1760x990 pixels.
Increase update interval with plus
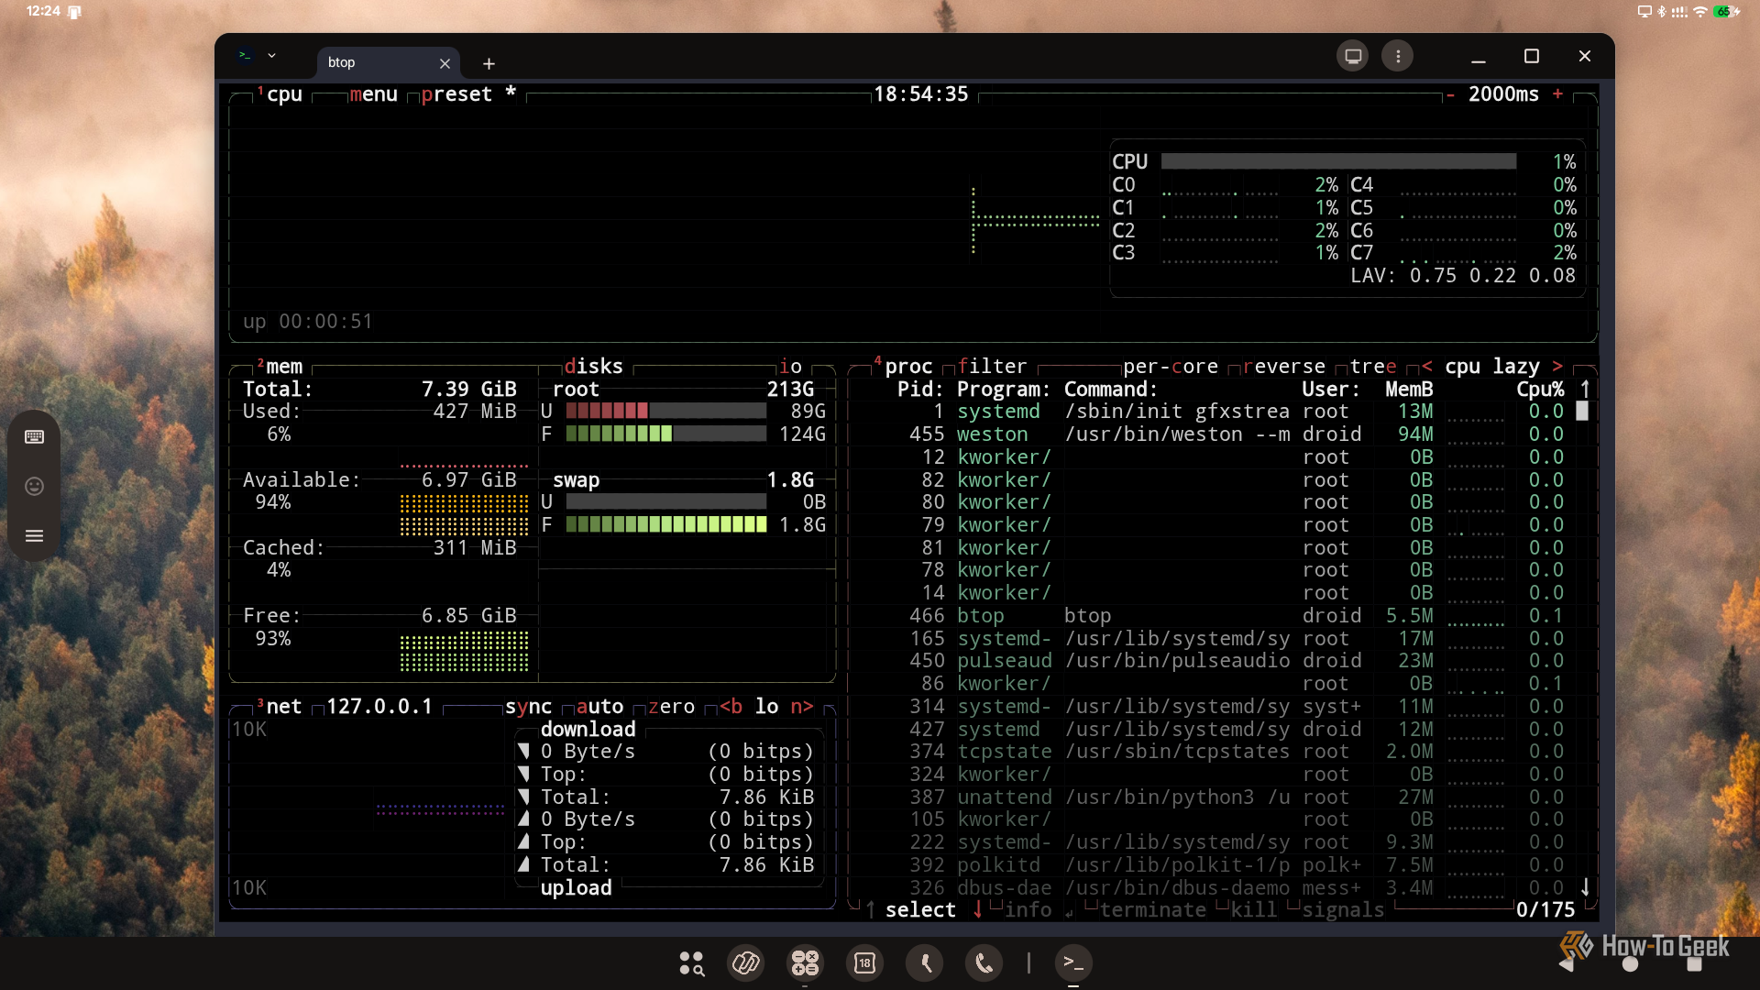[1557, 94]
